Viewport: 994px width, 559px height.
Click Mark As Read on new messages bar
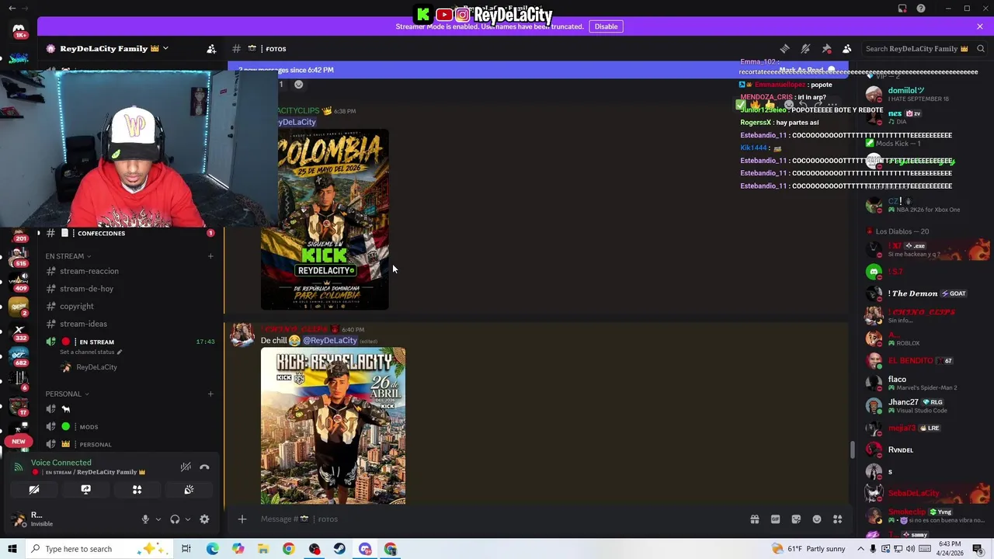[808, 70]
